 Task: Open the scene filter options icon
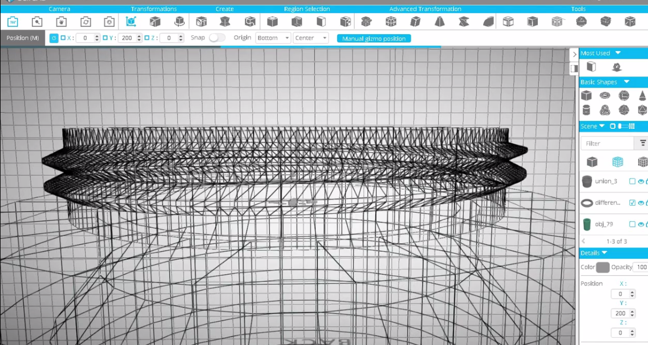point(642,143)
